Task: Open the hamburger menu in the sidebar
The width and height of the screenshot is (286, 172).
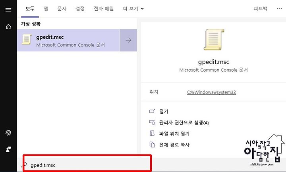Action: click(x=8, y=10)
